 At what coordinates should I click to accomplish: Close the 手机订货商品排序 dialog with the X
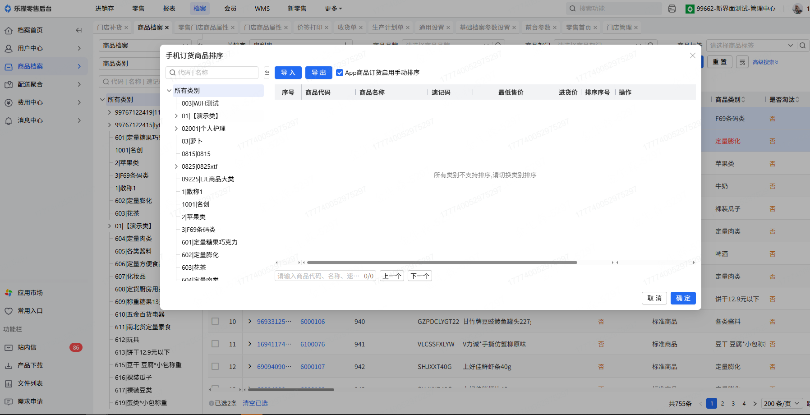pyautogui.click(x=693, y=55)
